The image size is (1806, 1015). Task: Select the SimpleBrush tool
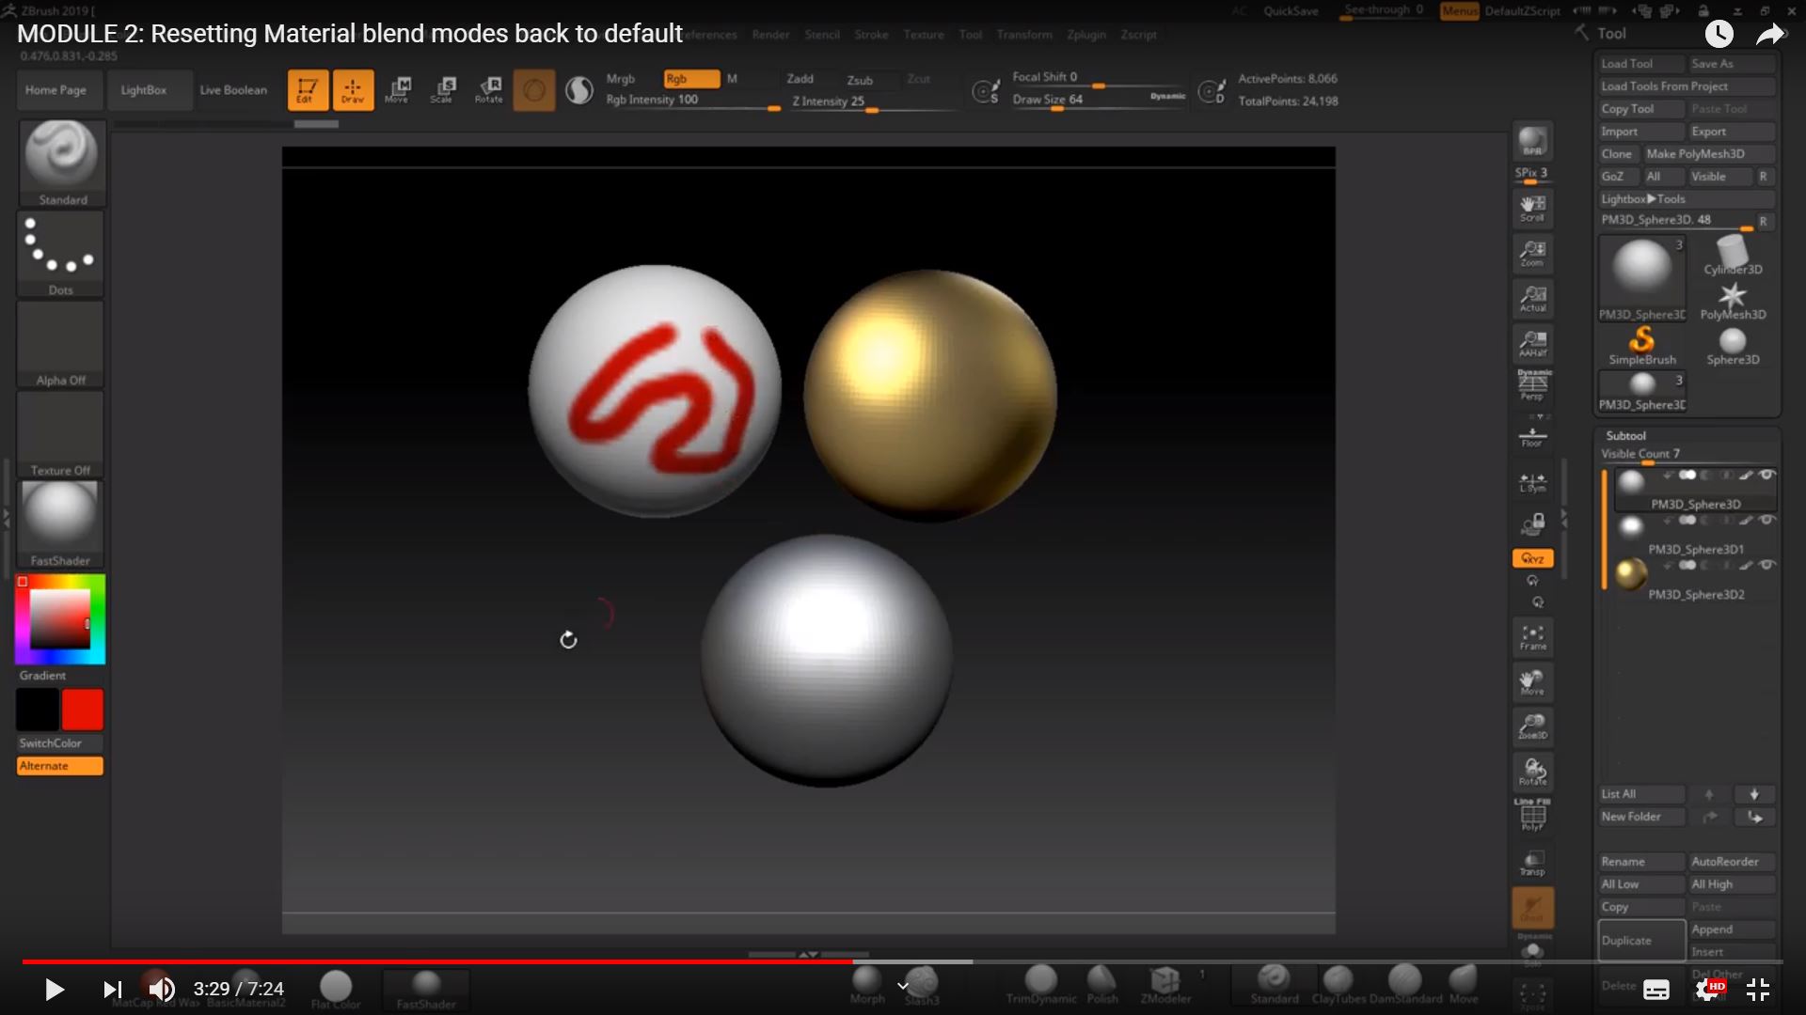point(1642,346)
